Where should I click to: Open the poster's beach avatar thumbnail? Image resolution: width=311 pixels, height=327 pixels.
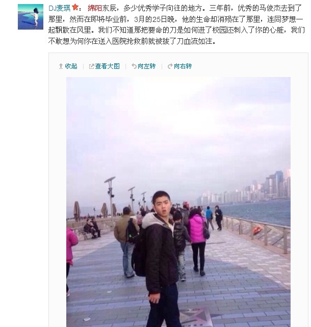[31, 17]
